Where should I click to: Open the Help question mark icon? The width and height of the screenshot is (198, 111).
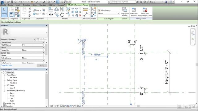pyautogui.click(x=171, y=2)
